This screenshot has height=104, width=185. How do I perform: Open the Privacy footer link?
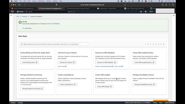(x=155, y=103)
